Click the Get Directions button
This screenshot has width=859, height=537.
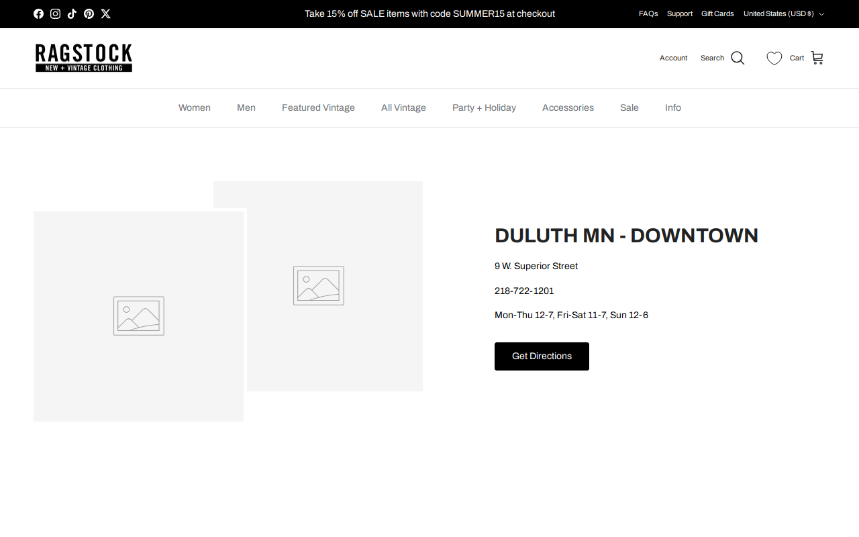coord(542,356)
